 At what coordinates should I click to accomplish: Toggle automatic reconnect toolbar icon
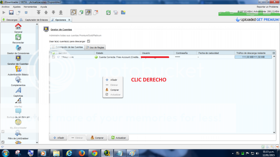click(81, 13)
